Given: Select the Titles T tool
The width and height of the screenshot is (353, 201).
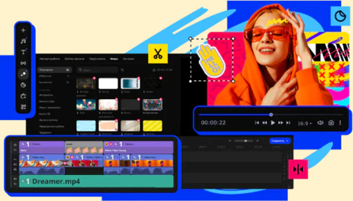Looking at the screenshot, I should tap(23, 52).
